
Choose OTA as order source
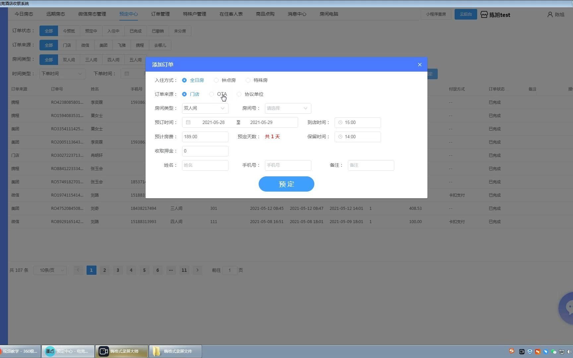click(x=218, y=94)
